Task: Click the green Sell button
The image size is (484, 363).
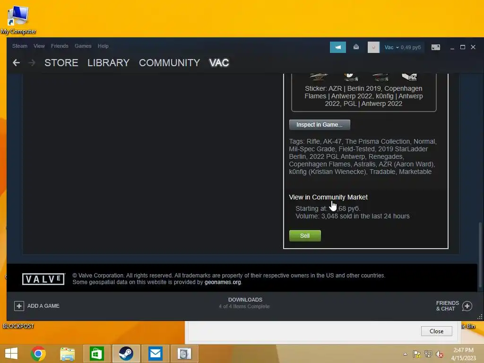Action: pyautogui.click(x=305, y=236)
